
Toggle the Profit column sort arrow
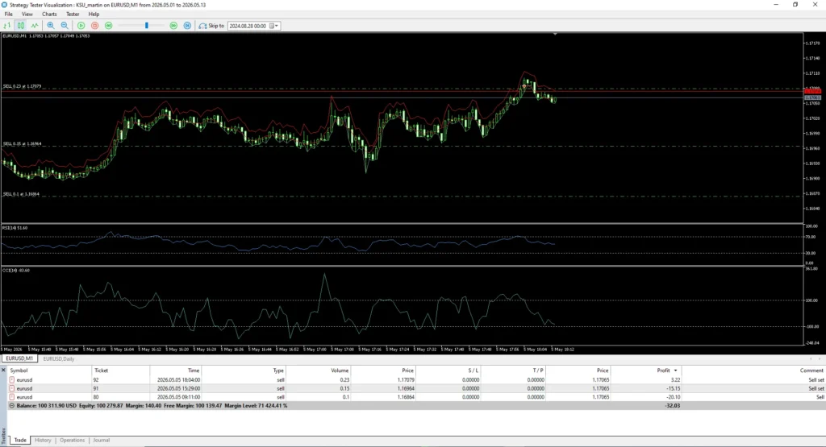click(675, 370)
